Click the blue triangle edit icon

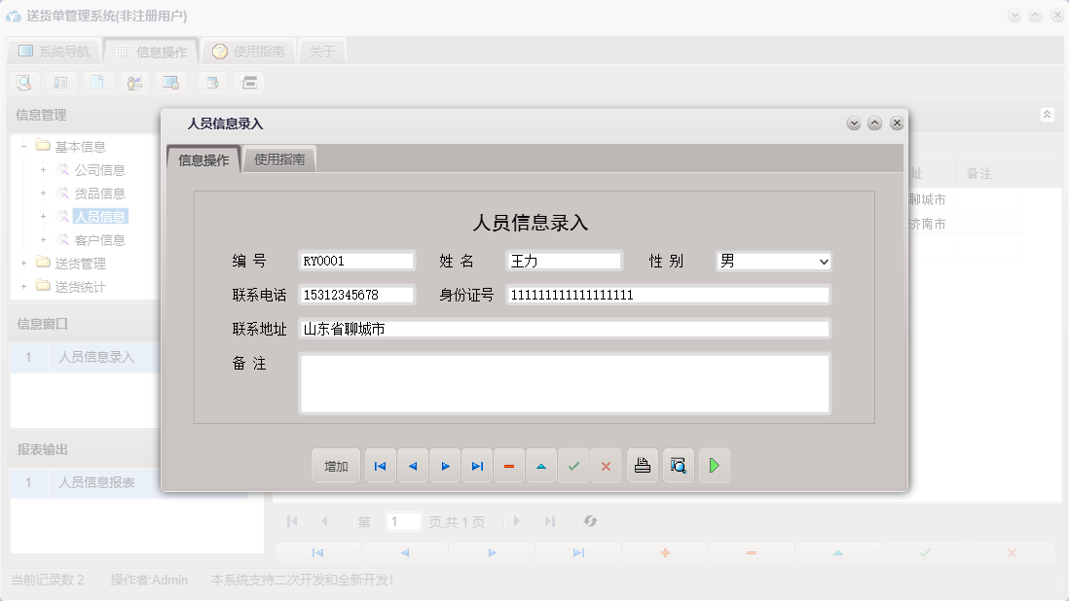point(541,465)
